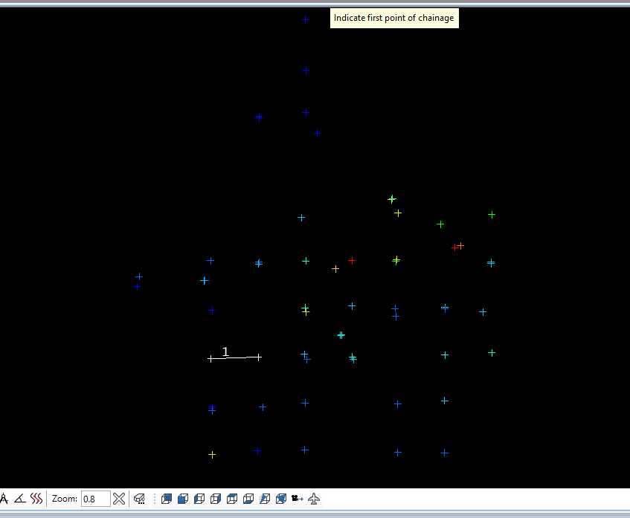Click the camera with arrow icon
Image resolution: width=630 pixels, height=518 pixels.
coord(298,499)
